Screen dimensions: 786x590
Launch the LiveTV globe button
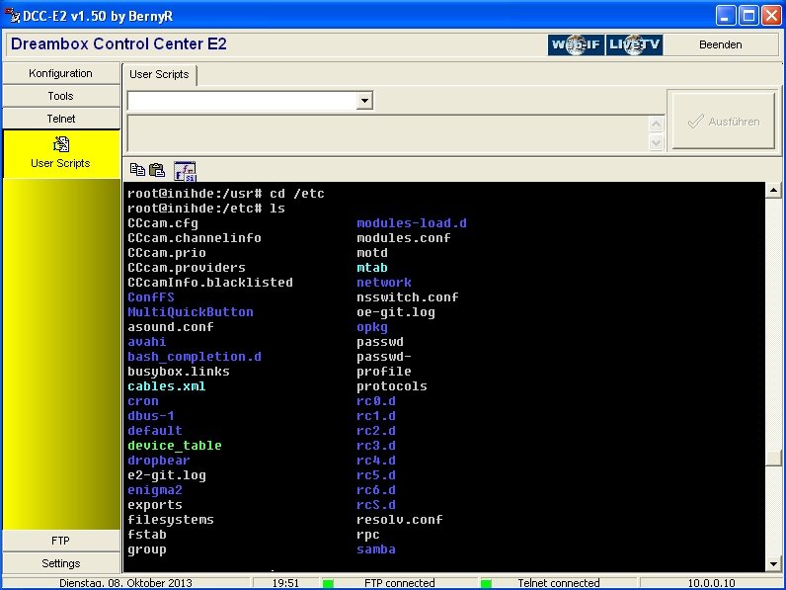coord(634,44)
